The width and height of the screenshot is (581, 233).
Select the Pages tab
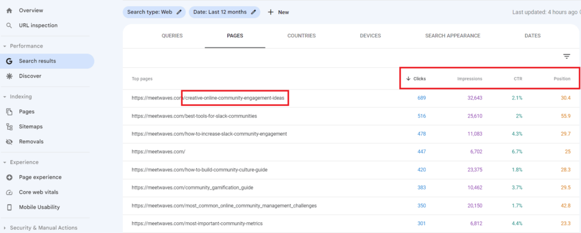point(235,36)
